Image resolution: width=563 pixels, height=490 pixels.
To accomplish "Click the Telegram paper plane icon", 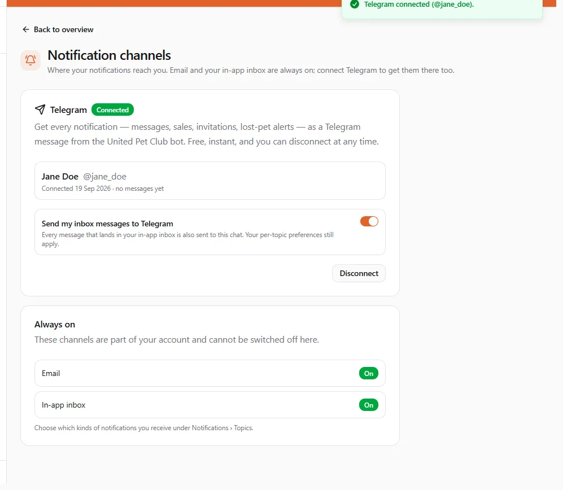I will pos(40,110).
